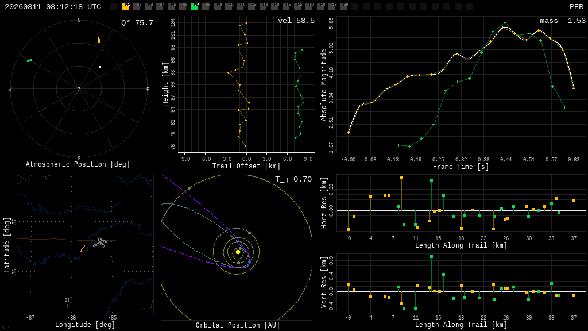Image resolution: width=588 pixels, height=331 pixels.
Task: Click the 03 station cross on map
Action: [68, 306]
